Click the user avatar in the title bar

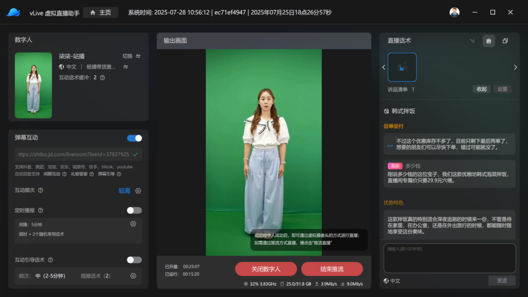point(454,12)
